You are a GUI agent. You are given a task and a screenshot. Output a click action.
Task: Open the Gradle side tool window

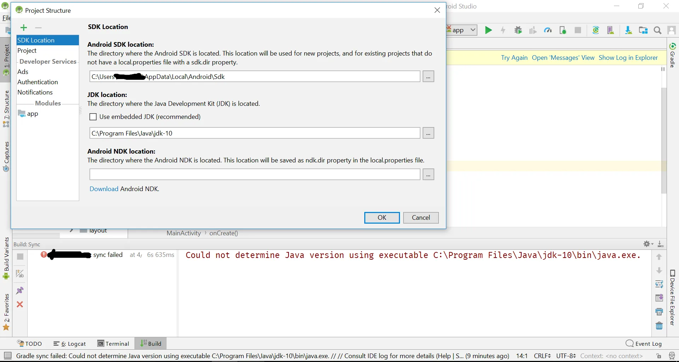click(673, 55)
